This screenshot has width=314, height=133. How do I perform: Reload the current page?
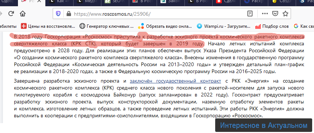pos(11,14)
